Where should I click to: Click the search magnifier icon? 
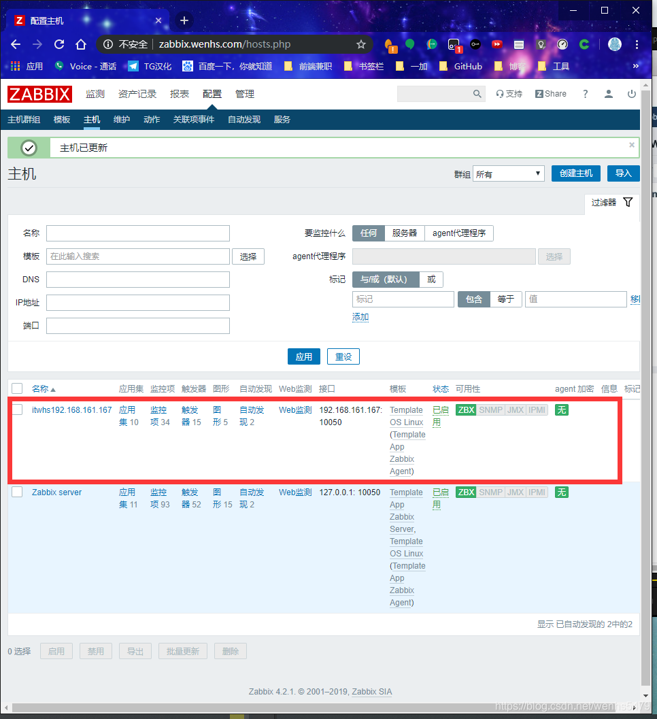click(477, 94)
